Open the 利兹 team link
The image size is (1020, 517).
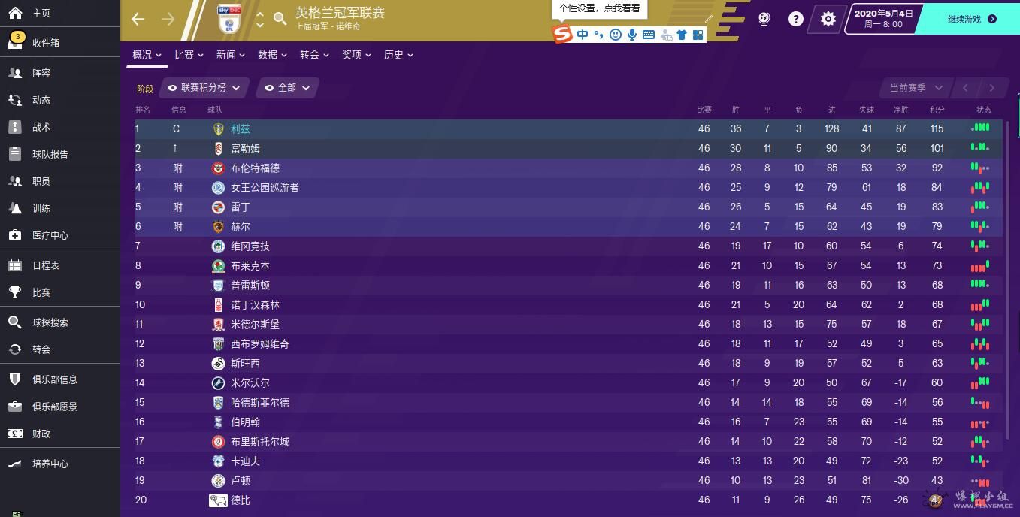tap(240, 129)
